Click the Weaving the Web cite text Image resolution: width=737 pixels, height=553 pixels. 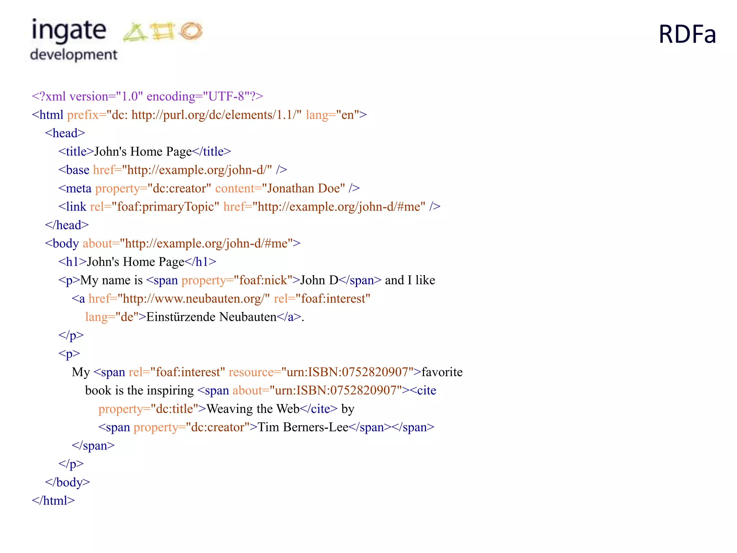[253, 409]
